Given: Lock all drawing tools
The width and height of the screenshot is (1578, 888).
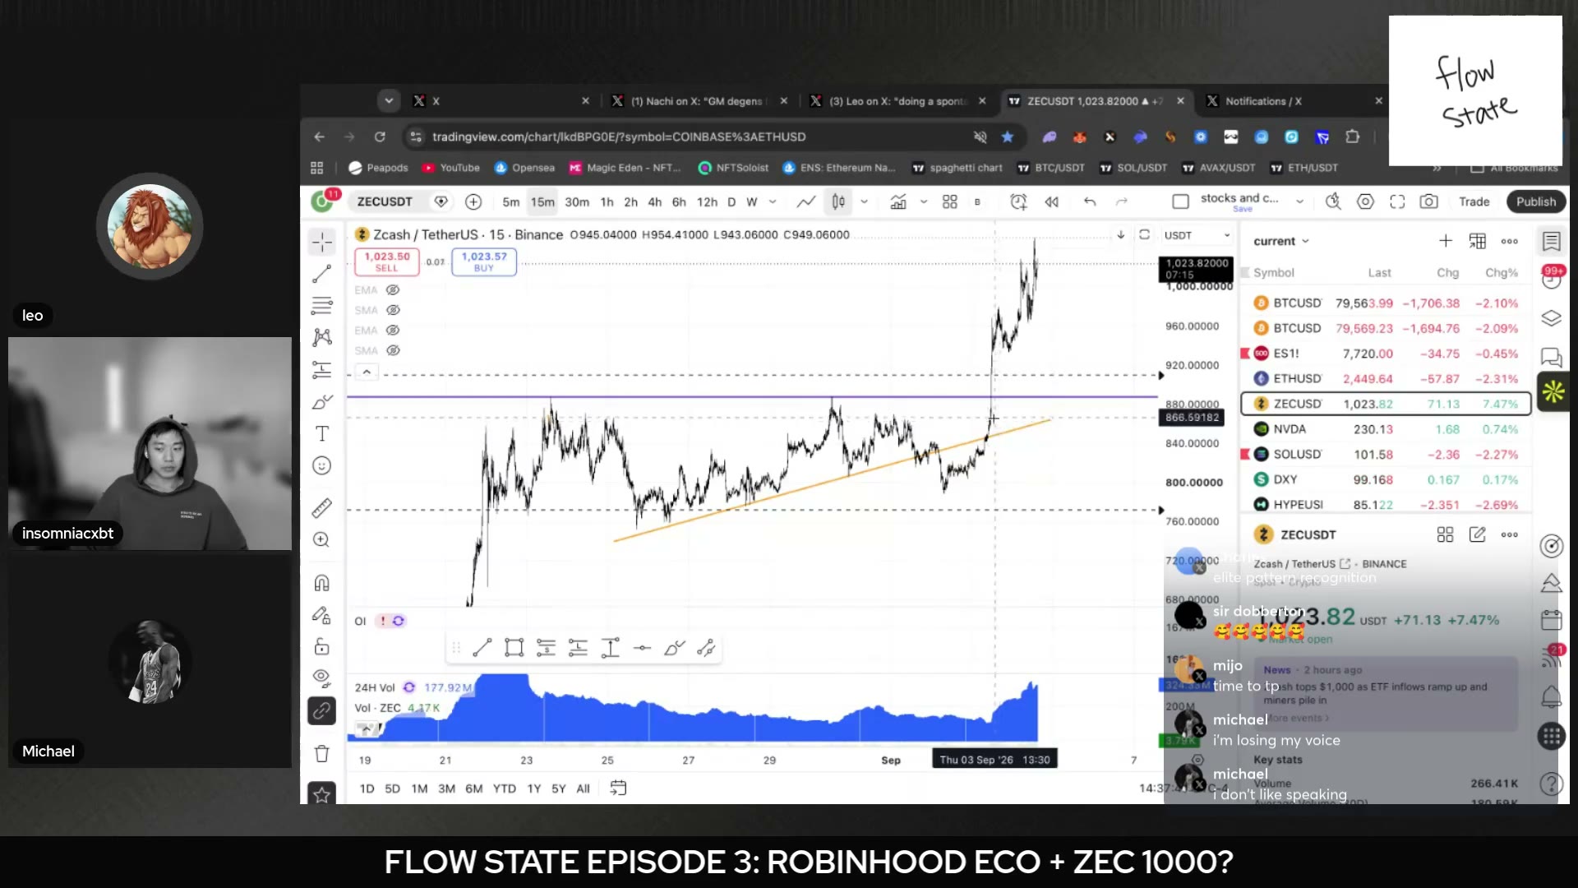Looking at the screenshot, I should coord(322,647).
